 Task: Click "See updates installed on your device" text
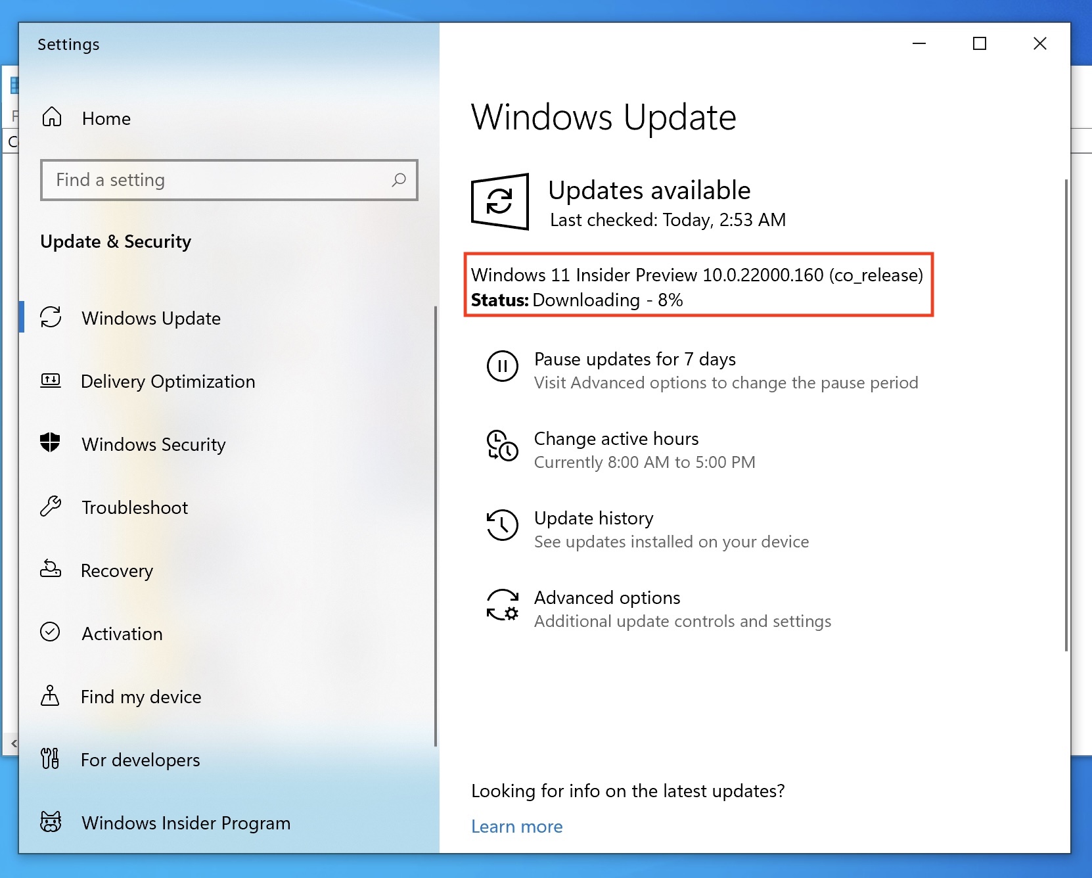pos(671,542)
